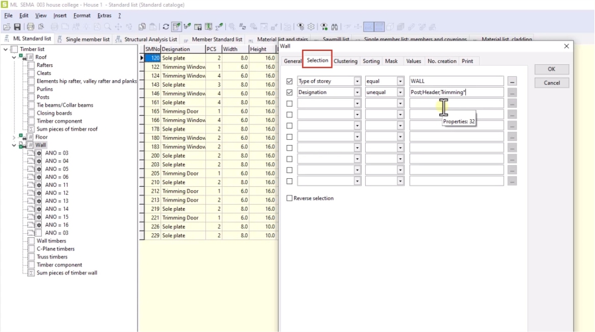Open the unequal operator dropdown
Image resolution: width=595 pixels, height=332 pixels.
tap(400, 93)
